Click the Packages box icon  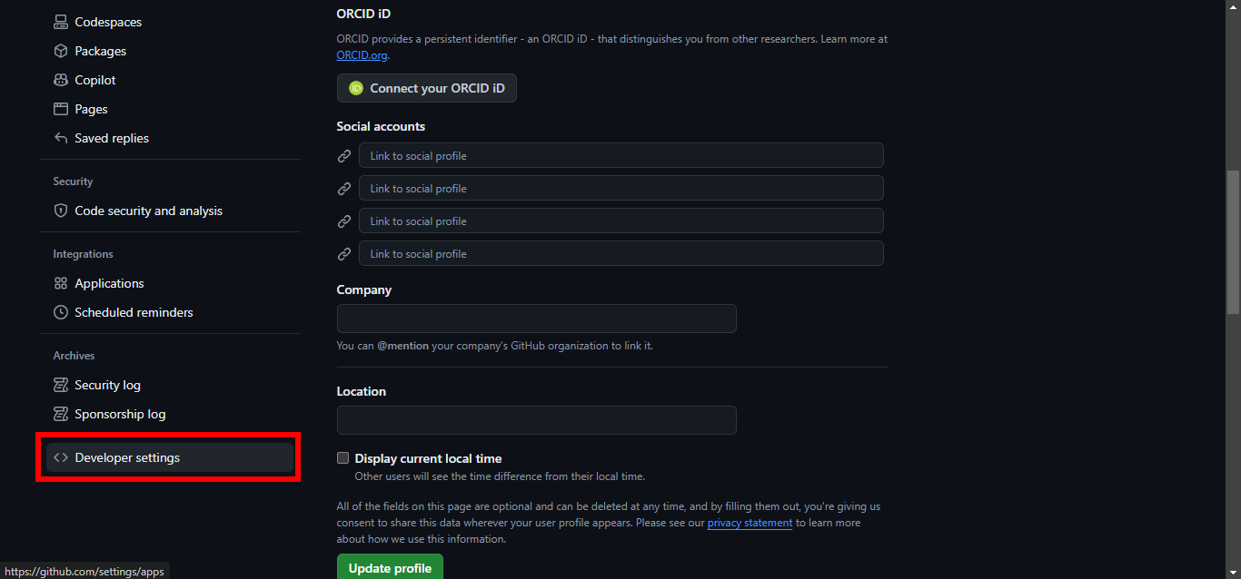point(61,51)
